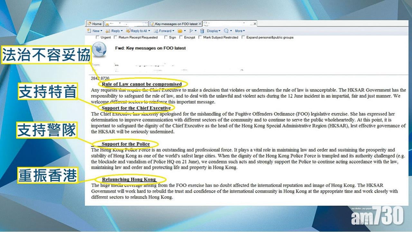
Task: Click the follow-up flag icon
Action: [191, 31]
